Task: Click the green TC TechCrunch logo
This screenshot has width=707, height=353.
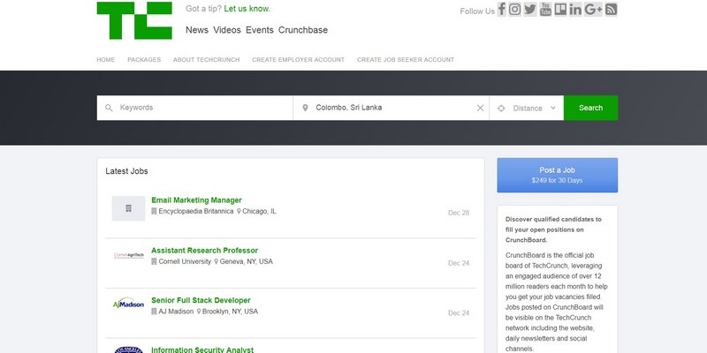Action: click(134, 20)
